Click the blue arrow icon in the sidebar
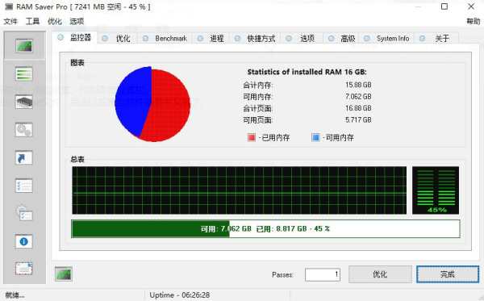The image size is (484, 301). 24,157
